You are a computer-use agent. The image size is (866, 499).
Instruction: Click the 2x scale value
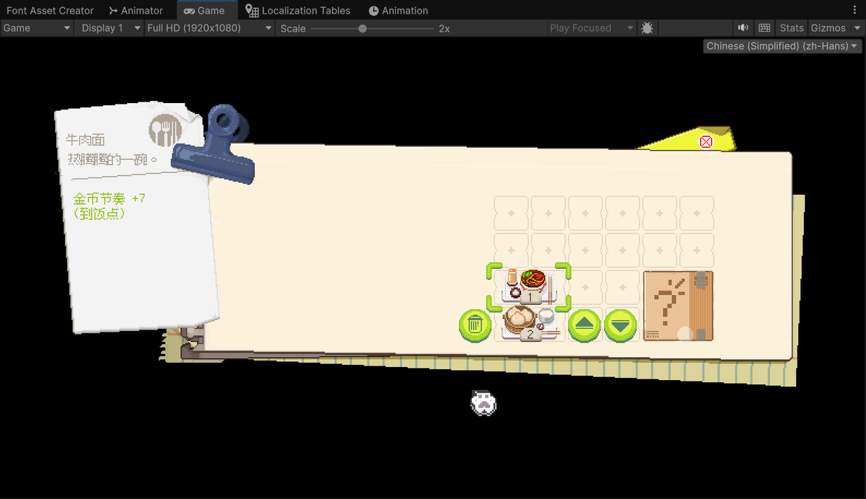[x=445, y=28]
